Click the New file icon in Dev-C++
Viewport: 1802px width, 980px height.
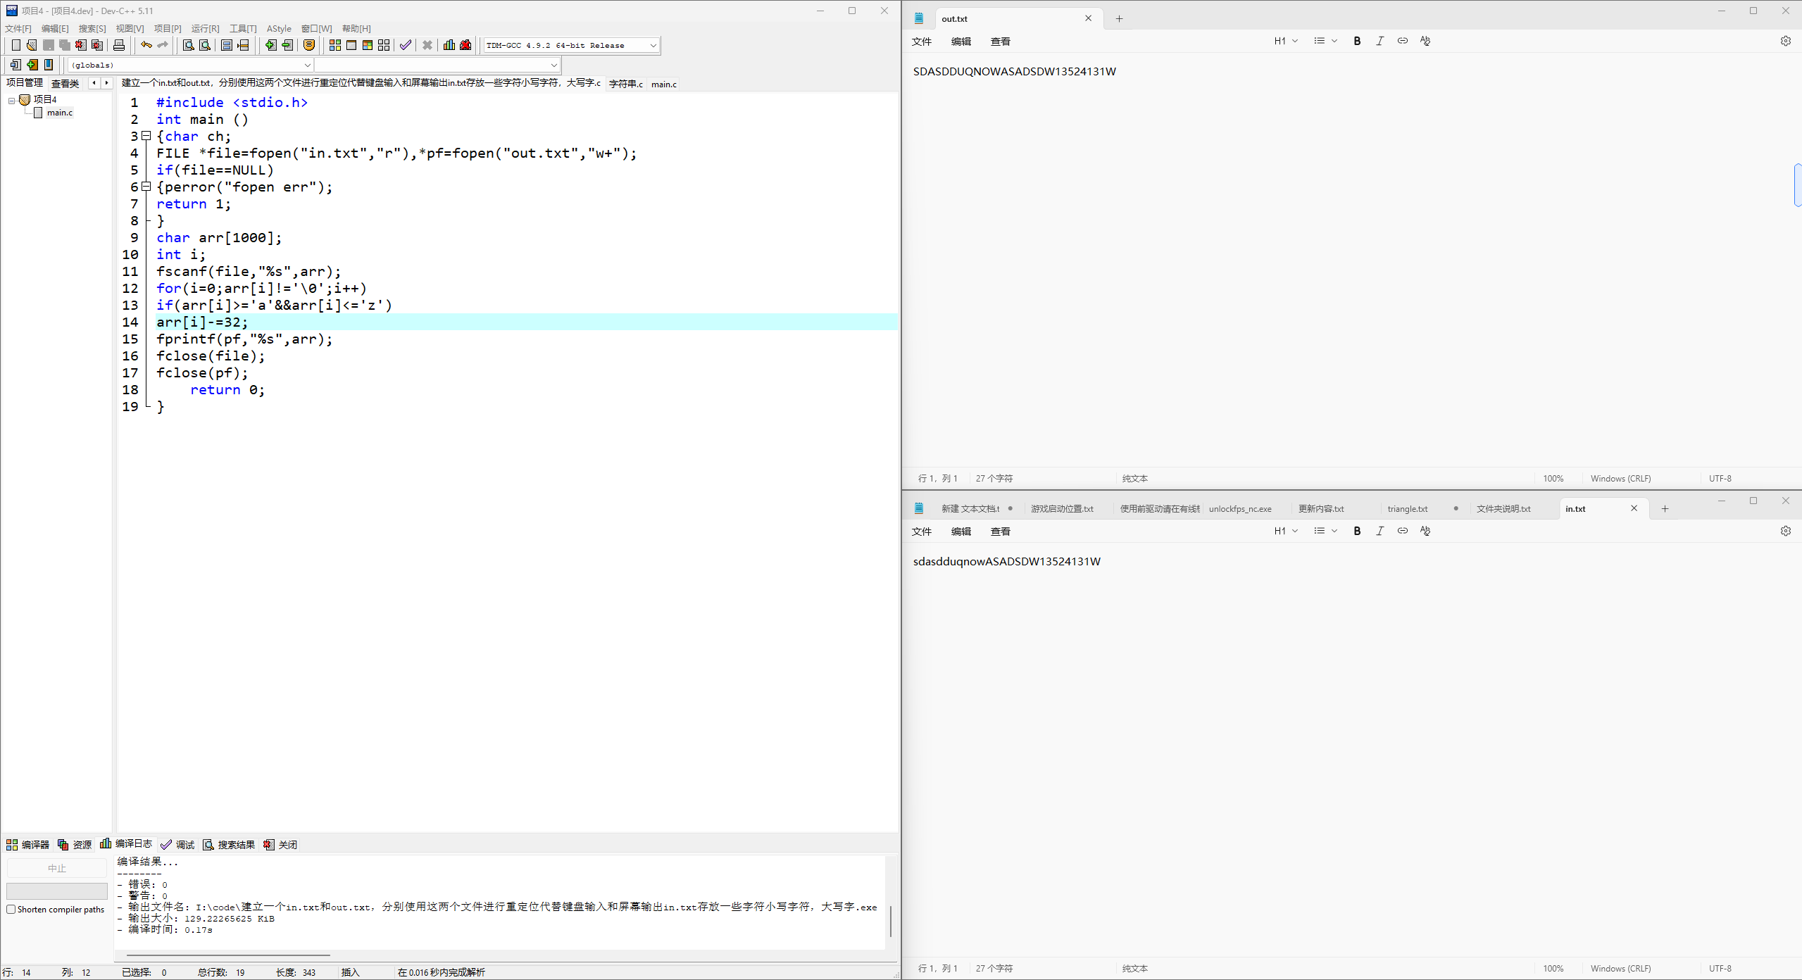pos(15,45)
